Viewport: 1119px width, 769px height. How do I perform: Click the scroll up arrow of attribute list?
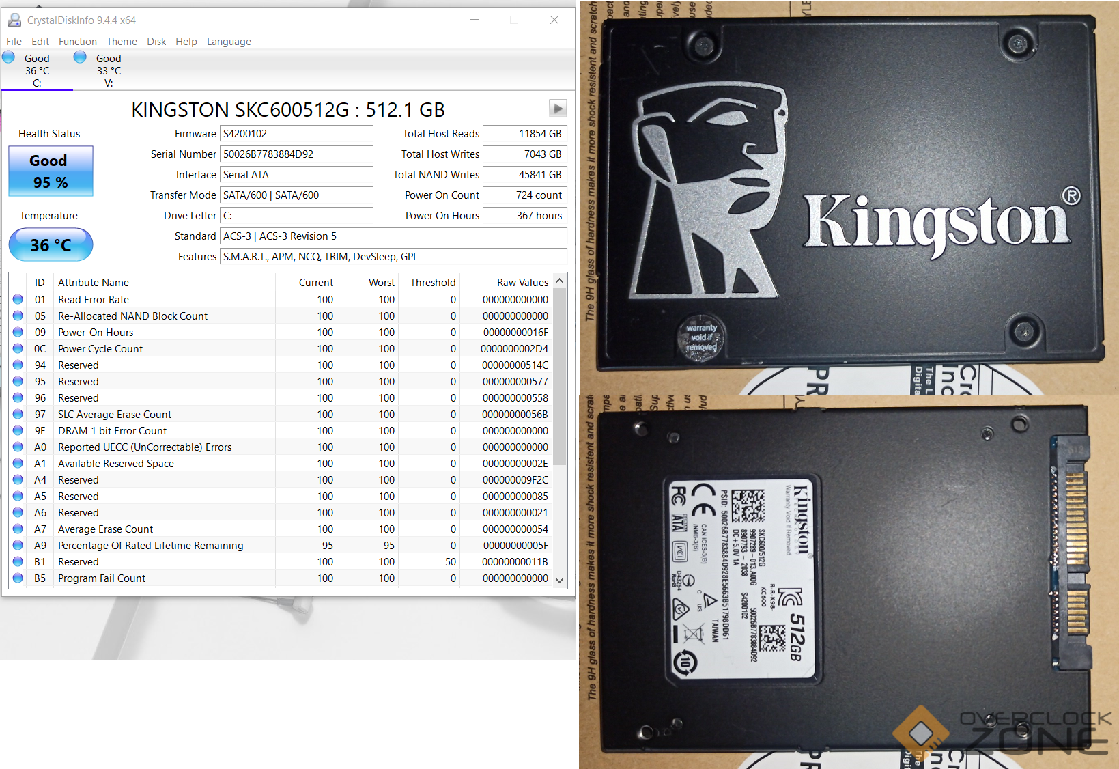[560, 281]
